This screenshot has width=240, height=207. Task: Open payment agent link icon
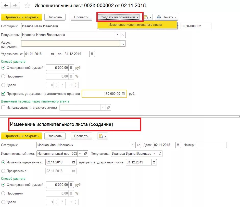pyautogui.click(x=108, y=108)
